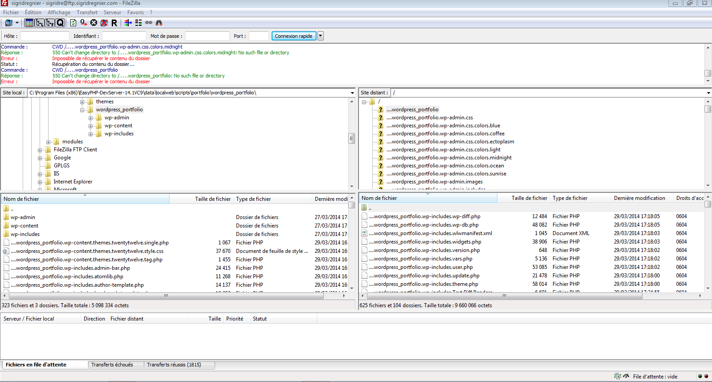Sort remote files by Dernière modification
This screenshot has height=382, width=712.
[642, 198]
